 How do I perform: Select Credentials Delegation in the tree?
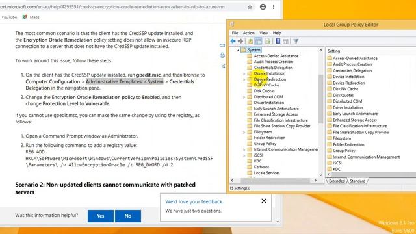(273, 68)
